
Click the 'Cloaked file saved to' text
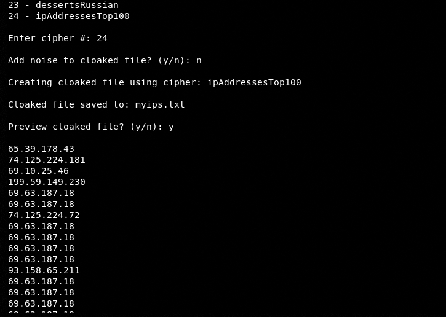point(68,104)
